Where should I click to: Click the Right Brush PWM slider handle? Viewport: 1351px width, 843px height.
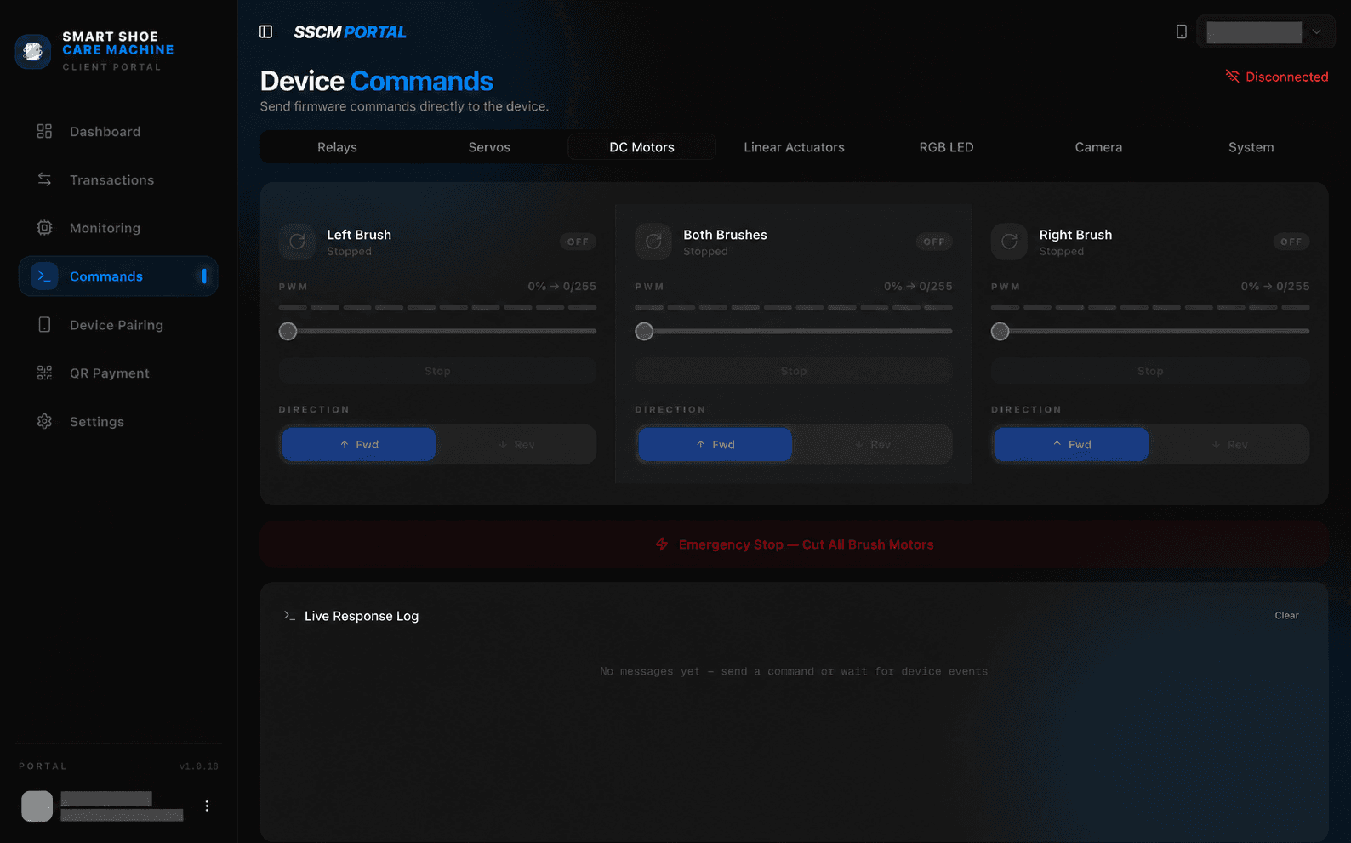click(x=1000, y=331)
